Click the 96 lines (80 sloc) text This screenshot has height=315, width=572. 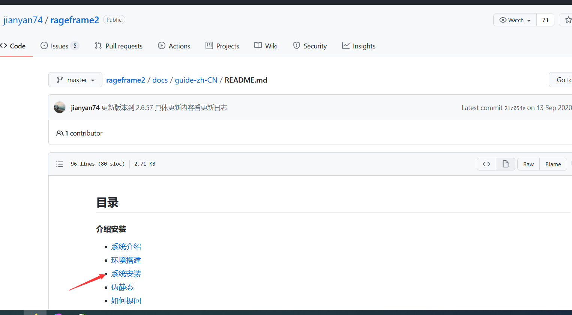pyautogui.click(x=98, y=164)
